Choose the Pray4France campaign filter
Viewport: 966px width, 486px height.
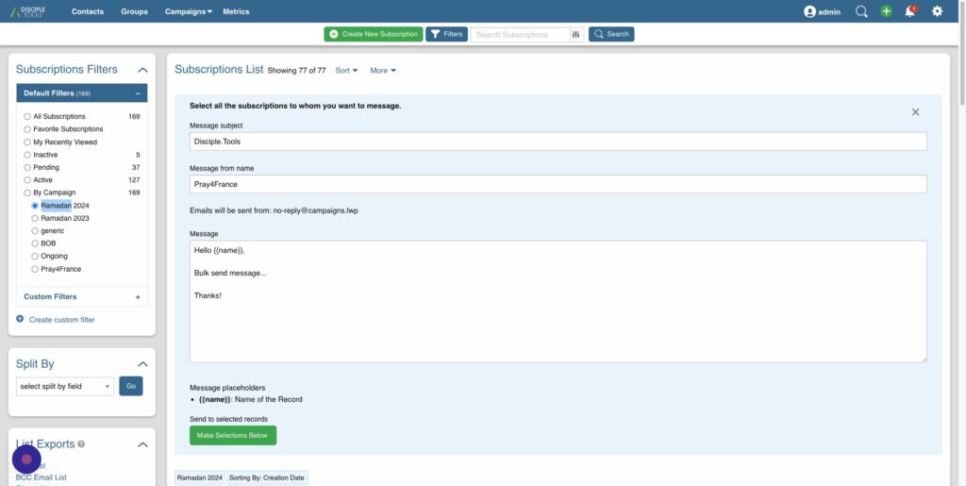click(35, 269)
